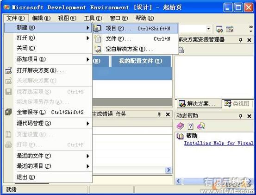Viewport: 256px width, 195px height.
Task: Expand the toolbar combo box dropdown arrow
Action: coord(208,29)
